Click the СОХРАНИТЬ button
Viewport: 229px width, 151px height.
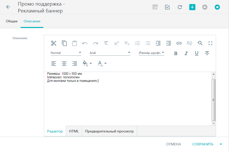click(203, 144)
